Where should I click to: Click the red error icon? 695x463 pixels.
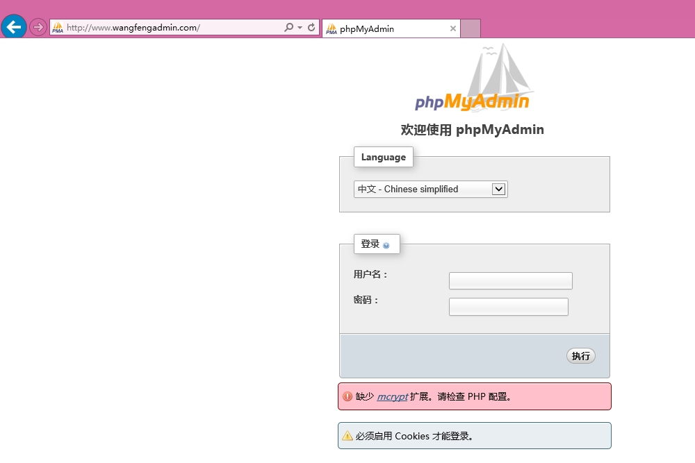[x=347, y=396]
